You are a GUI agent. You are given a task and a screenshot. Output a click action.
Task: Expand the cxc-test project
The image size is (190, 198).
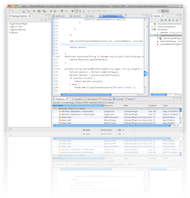[x=10, y=27]
